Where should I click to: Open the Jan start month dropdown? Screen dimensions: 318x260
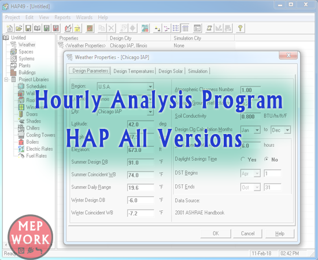[257, 130]
